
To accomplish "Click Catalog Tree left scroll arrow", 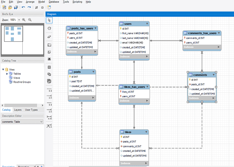I will pos(2,105).
